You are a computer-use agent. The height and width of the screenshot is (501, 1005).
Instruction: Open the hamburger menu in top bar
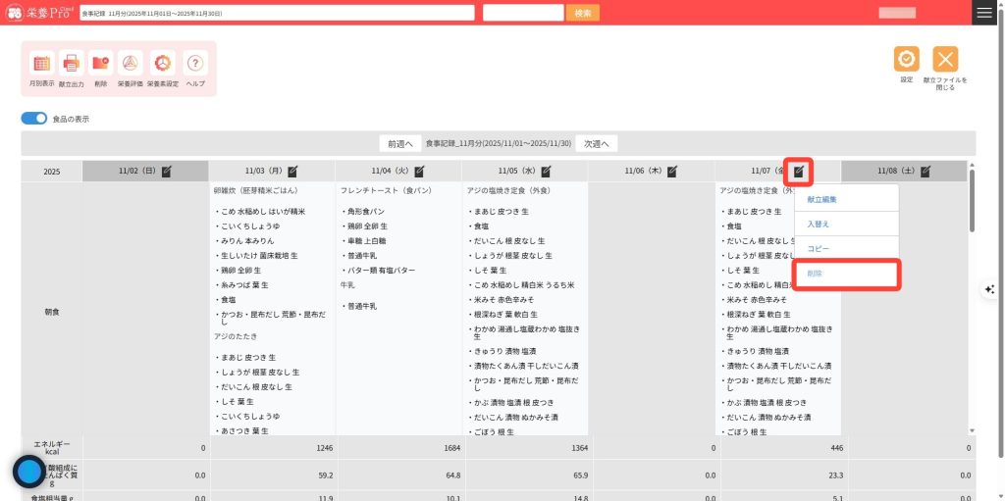pyautogui.click(x=984, y=13)
